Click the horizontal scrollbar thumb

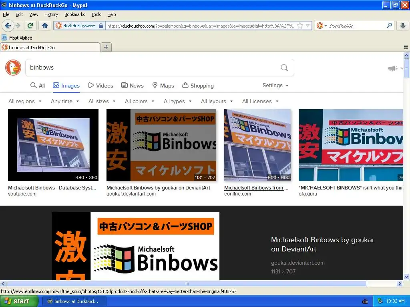tap(187, 283)
